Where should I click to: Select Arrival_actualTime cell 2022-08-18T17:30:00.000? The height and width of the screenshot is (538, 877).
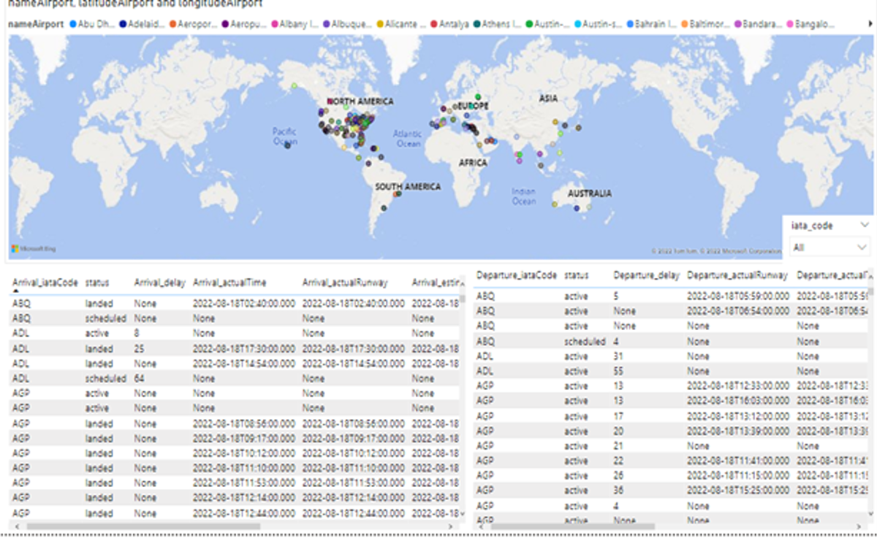244,349
